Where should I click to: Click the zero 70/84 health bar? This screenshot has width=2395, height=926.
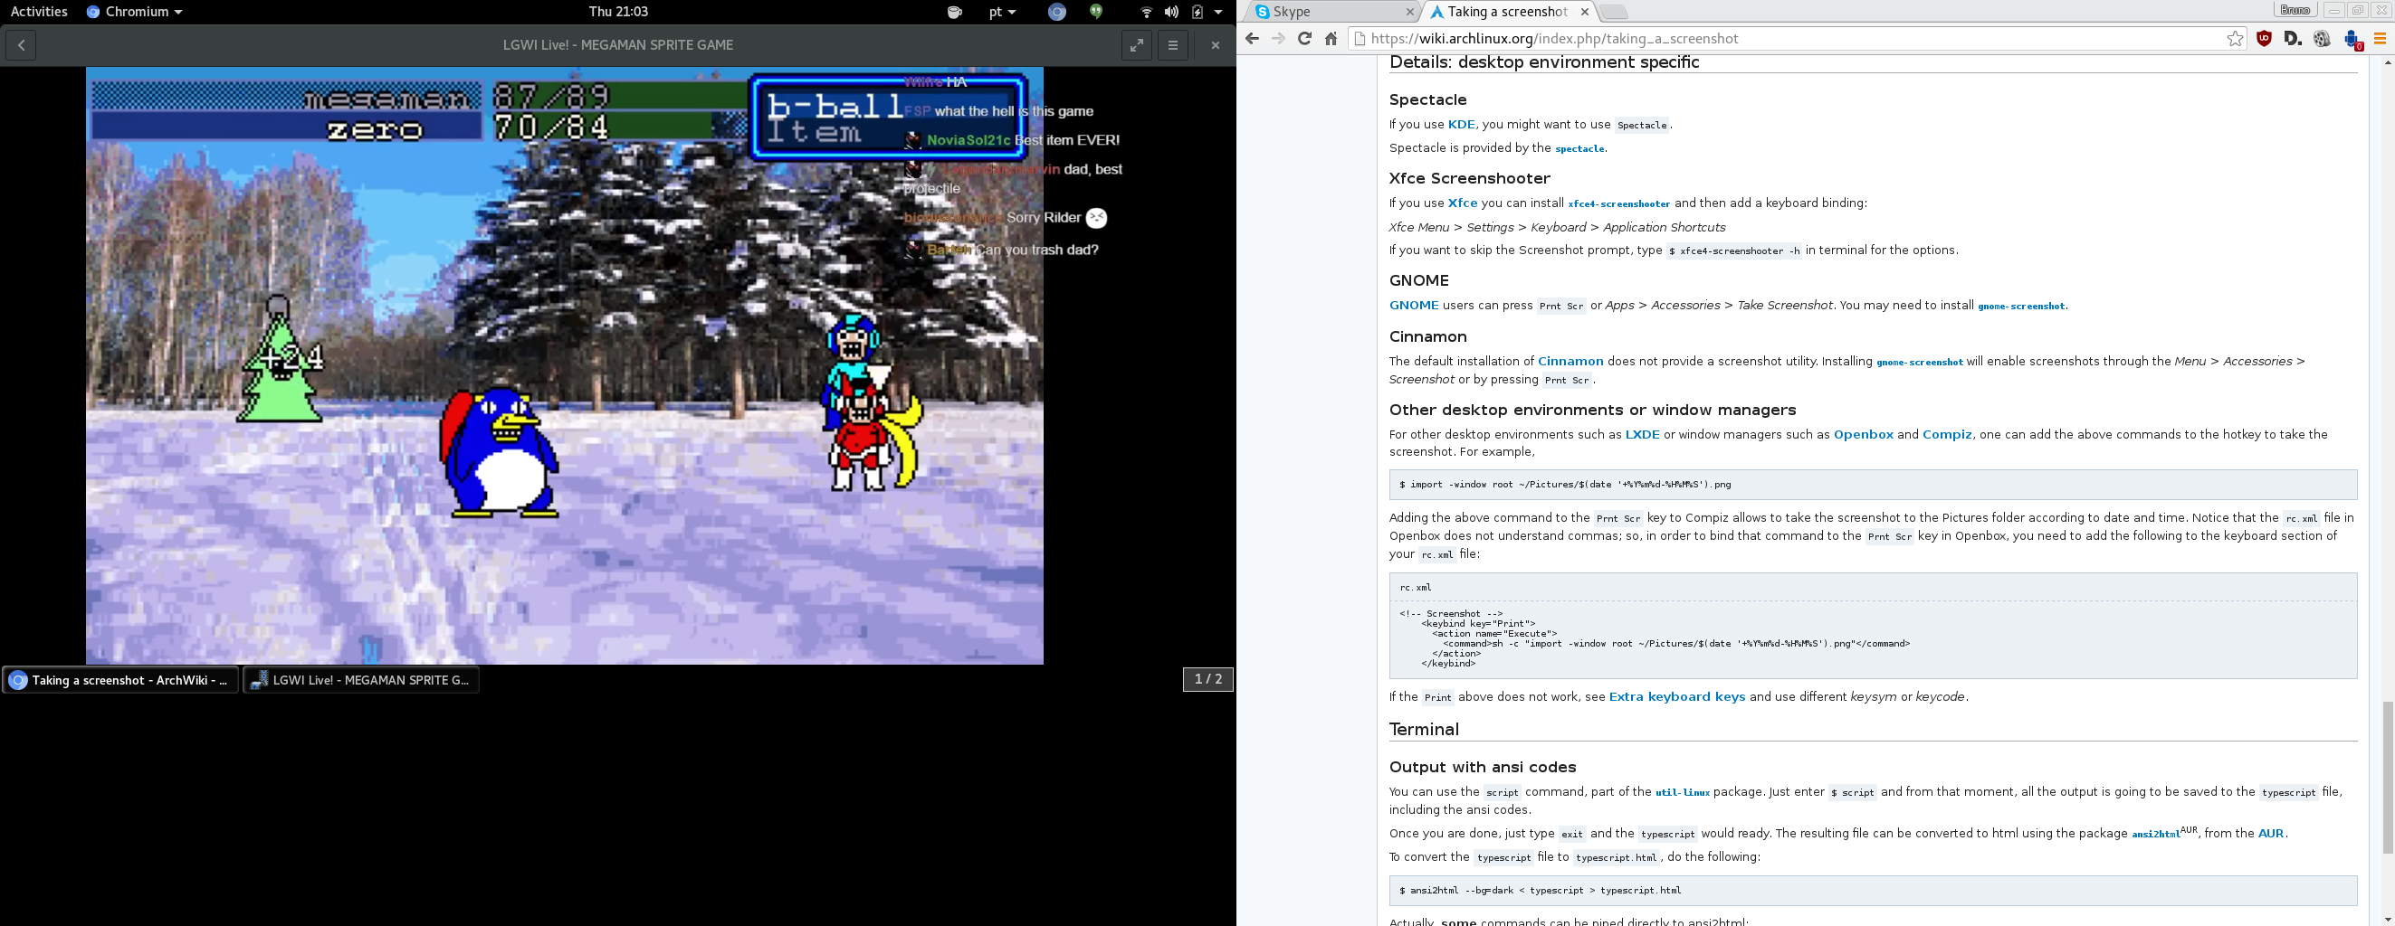click(619, 127)
